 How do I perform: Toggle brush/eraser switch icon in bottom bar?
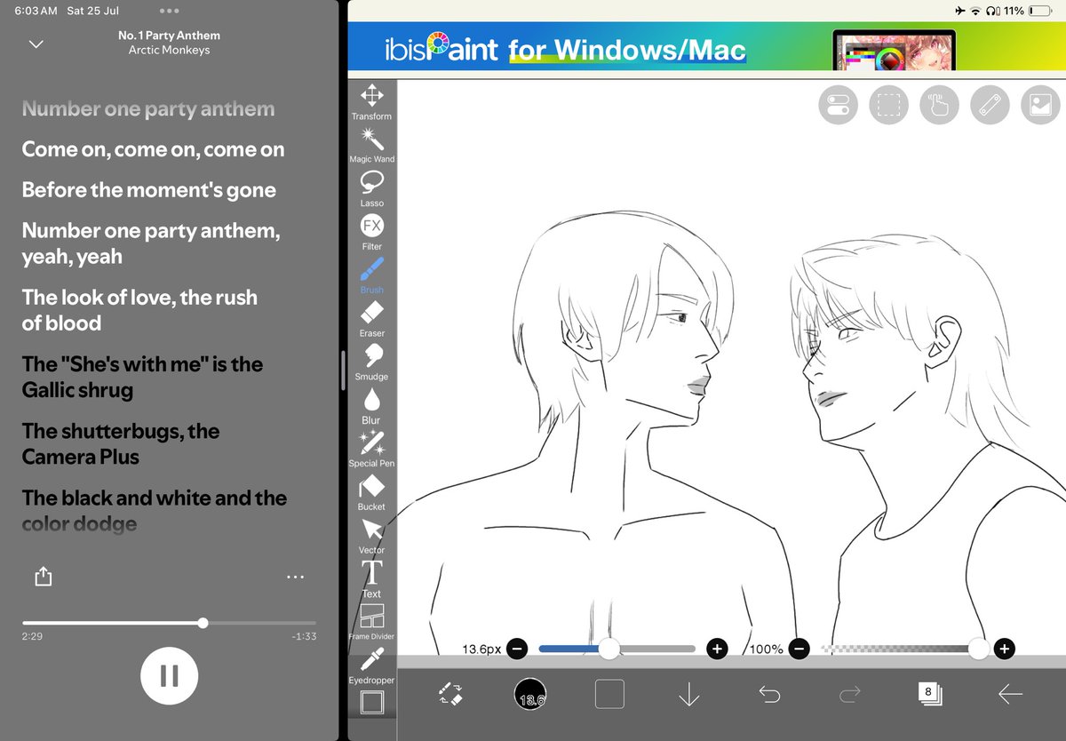450,694
